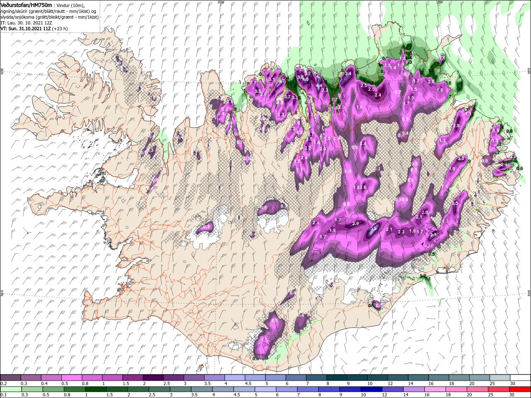Click the 3.9 snowfall value on the map
The image size is (531, 398).
pos(433,235)
